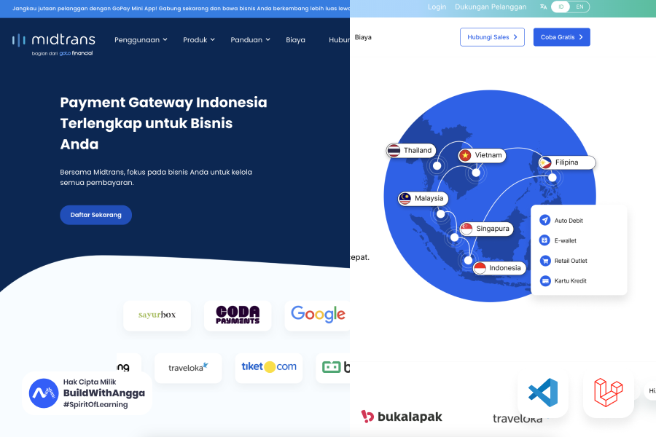Open the Retail Outlet shopping cart icon
The width and height of the screenshot is (656, 437).
pos(544,261)
